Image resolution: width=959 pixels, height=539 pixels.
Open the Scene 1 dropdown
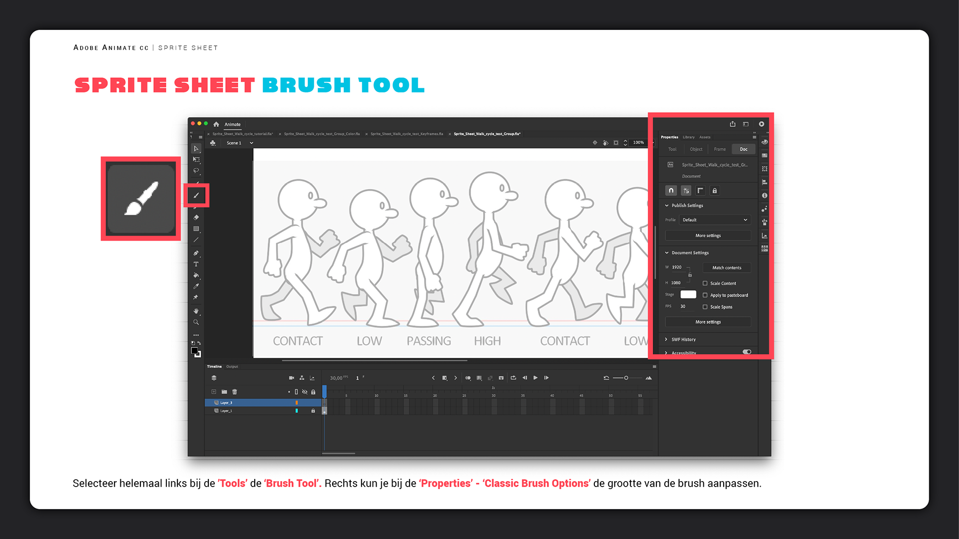[x=251, y=143]
